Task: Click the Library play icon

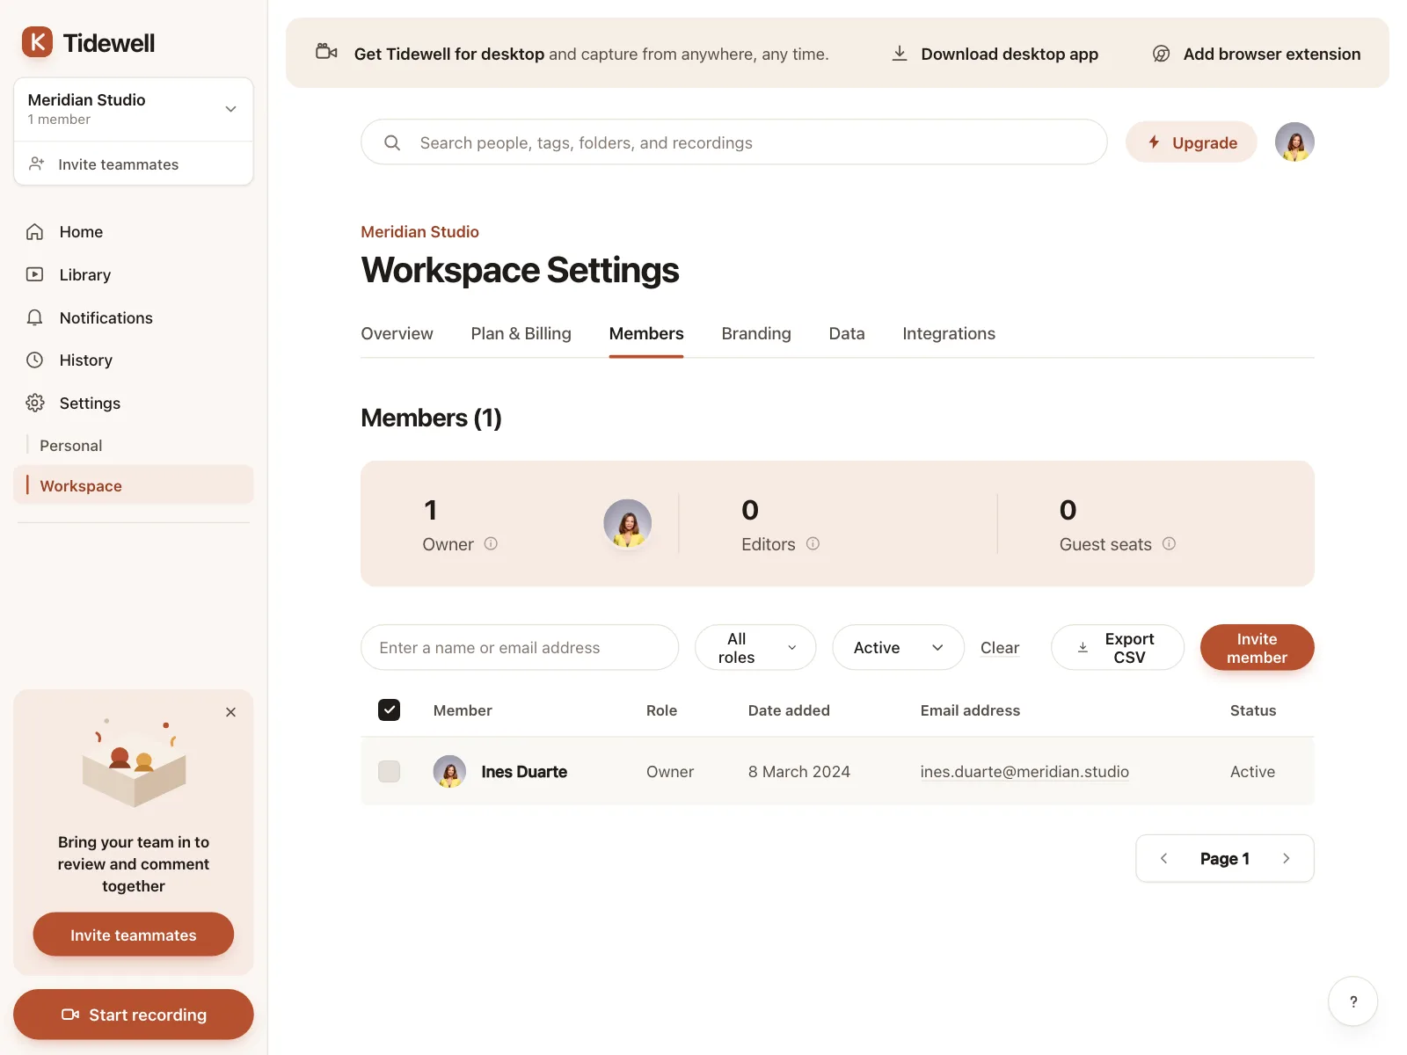Action: point(35,274)
